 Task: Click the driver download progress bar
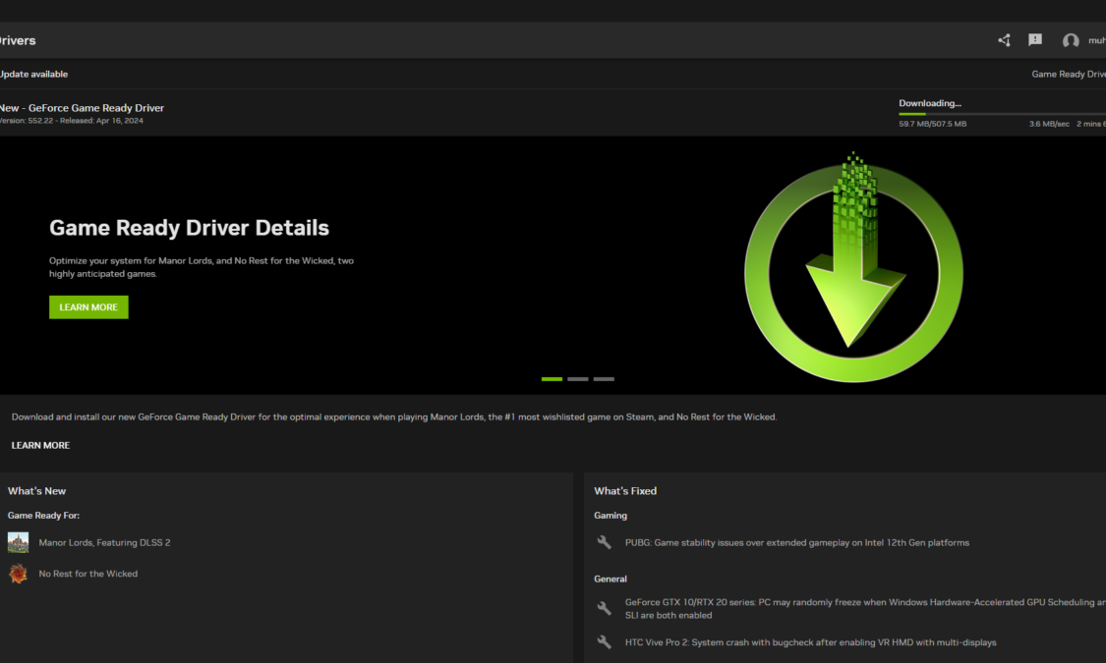click(x=1003, y=113)
